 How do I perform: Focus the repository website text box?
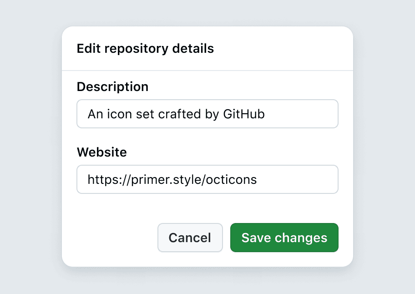207,179
